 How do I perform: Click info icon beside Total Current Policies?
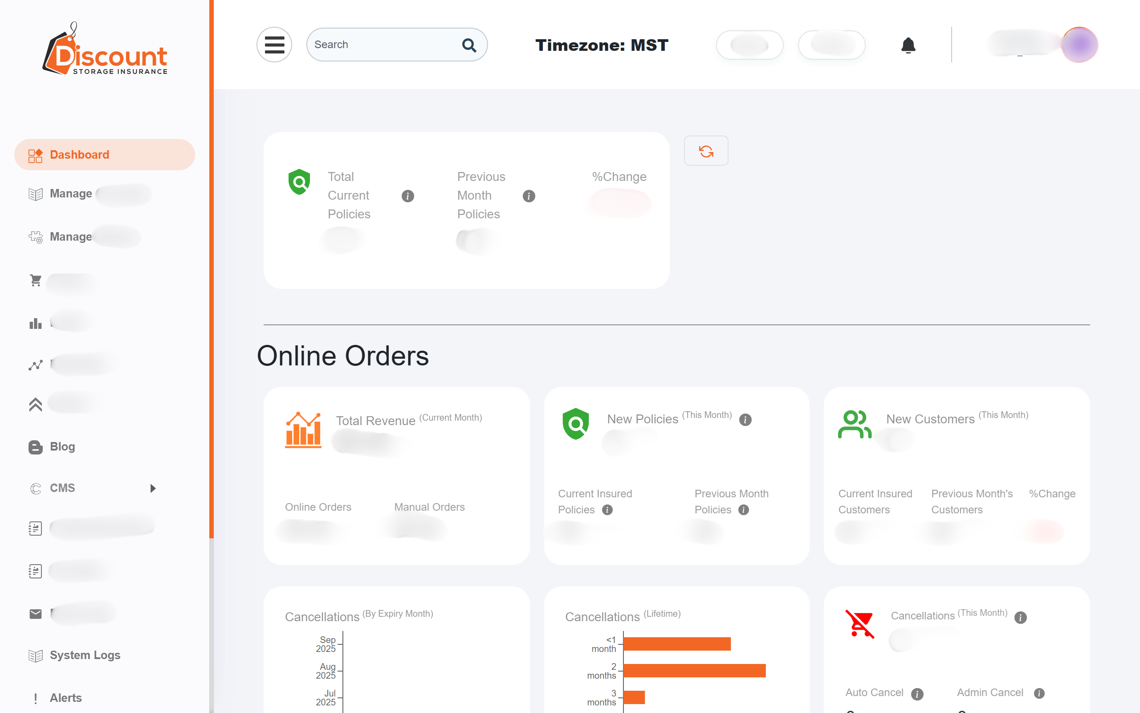[x=407, y=196]
